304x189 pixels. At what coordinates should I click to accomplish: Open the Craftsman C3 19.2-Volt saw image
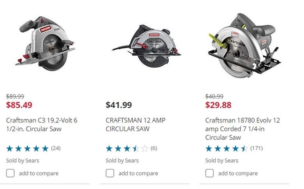pos(43,44)
